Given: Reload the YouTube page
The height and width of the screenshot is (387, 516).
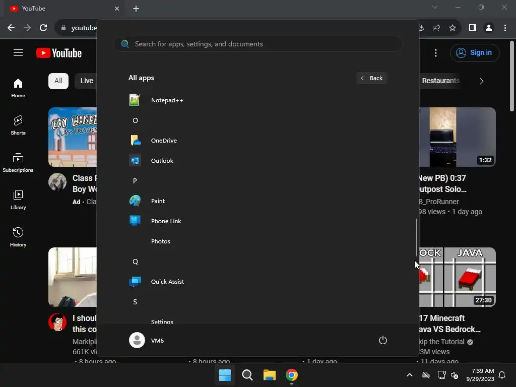Looking at the screenshot, I should click(43, 28).
